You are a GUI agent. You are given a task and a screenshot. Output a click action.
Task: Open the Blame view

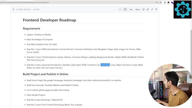(x=137, y=9)
